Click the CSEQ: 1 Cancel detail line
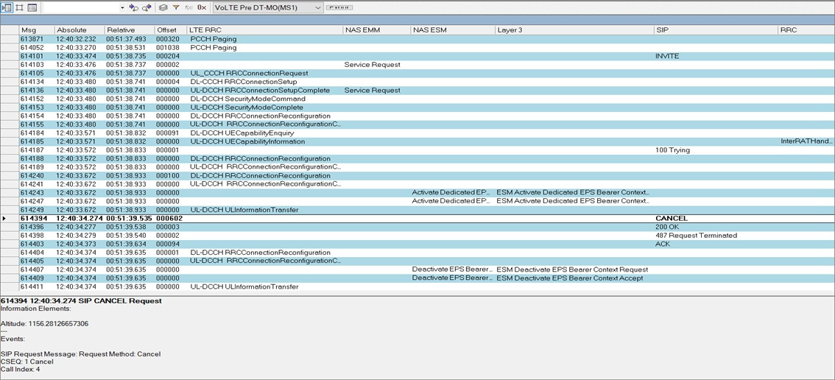The width and height of the screenshot is (835, 380). [27, 362]
